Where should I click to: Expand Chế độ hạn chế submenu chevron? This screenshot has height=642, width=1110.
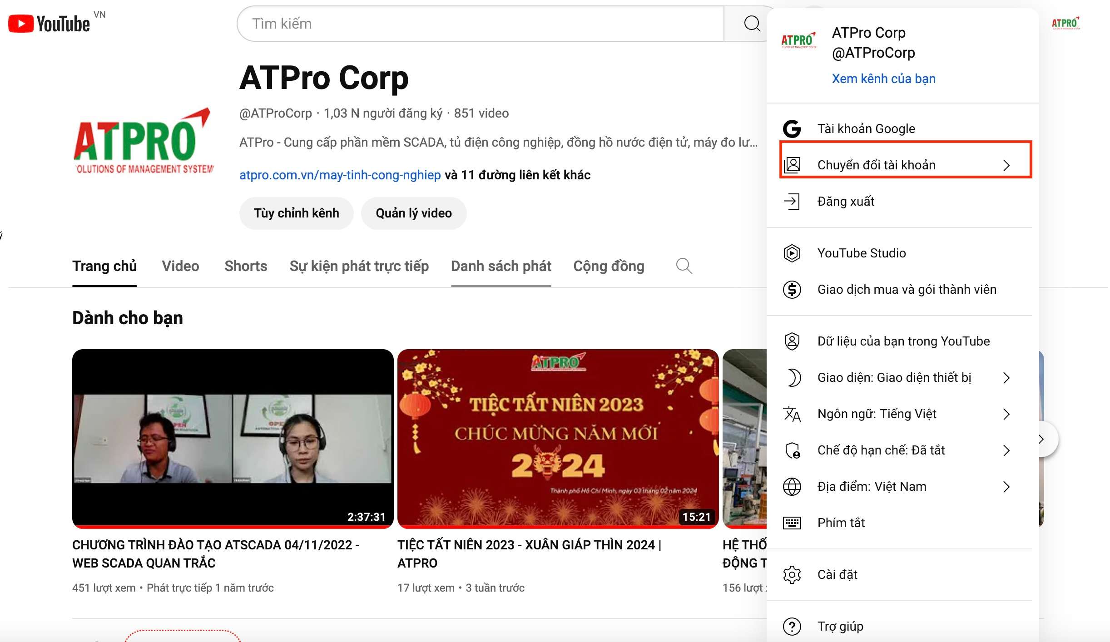click(x=1006, y=450)
